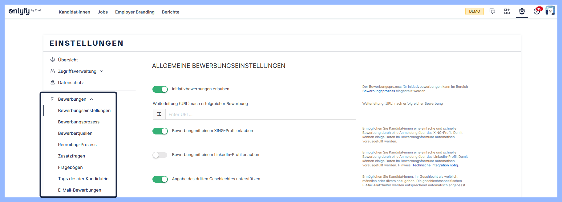Open Fragebögen submenu item
Image resolution: width=562 pixels, height=202 pixels.
tap(70, 167)
